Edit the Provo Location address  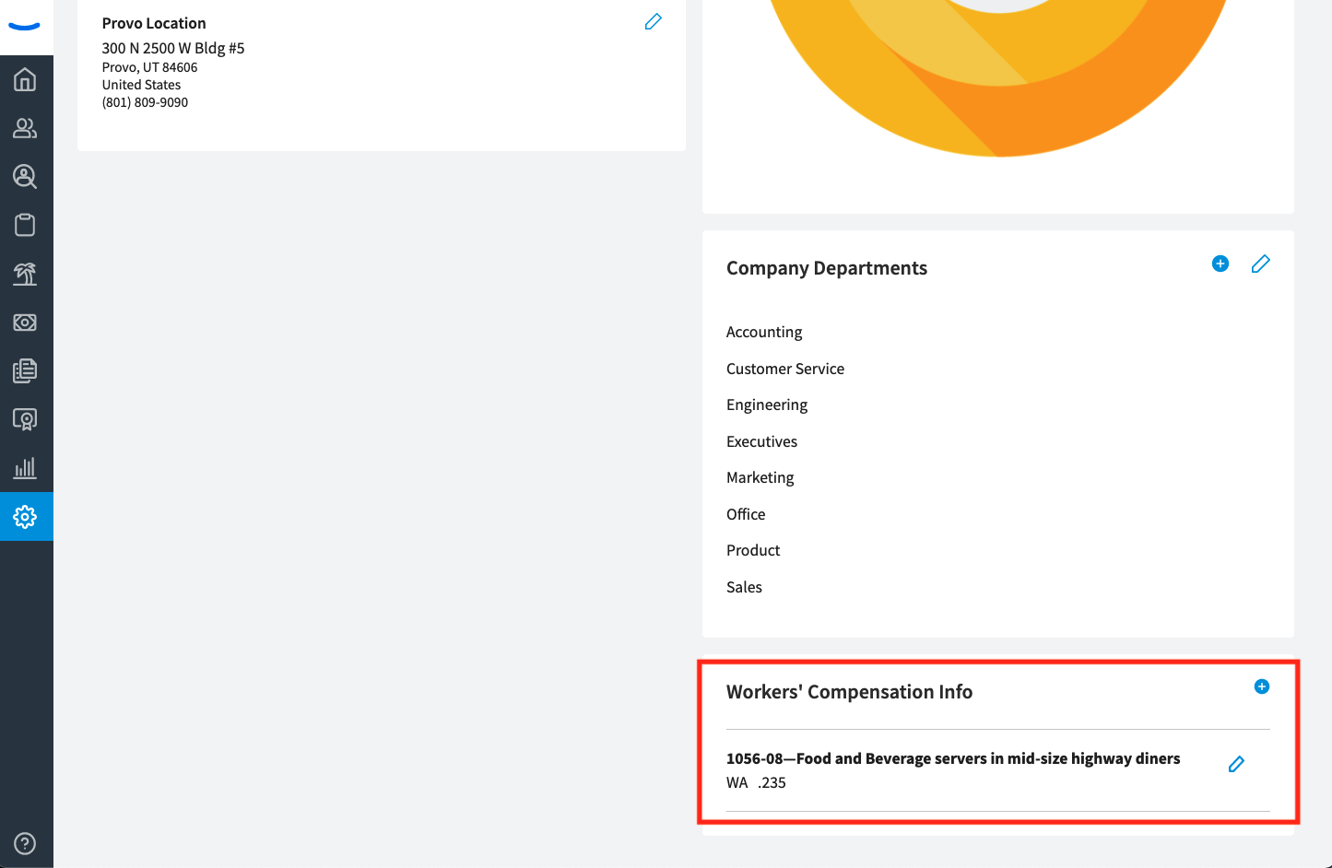pos(653,22)
